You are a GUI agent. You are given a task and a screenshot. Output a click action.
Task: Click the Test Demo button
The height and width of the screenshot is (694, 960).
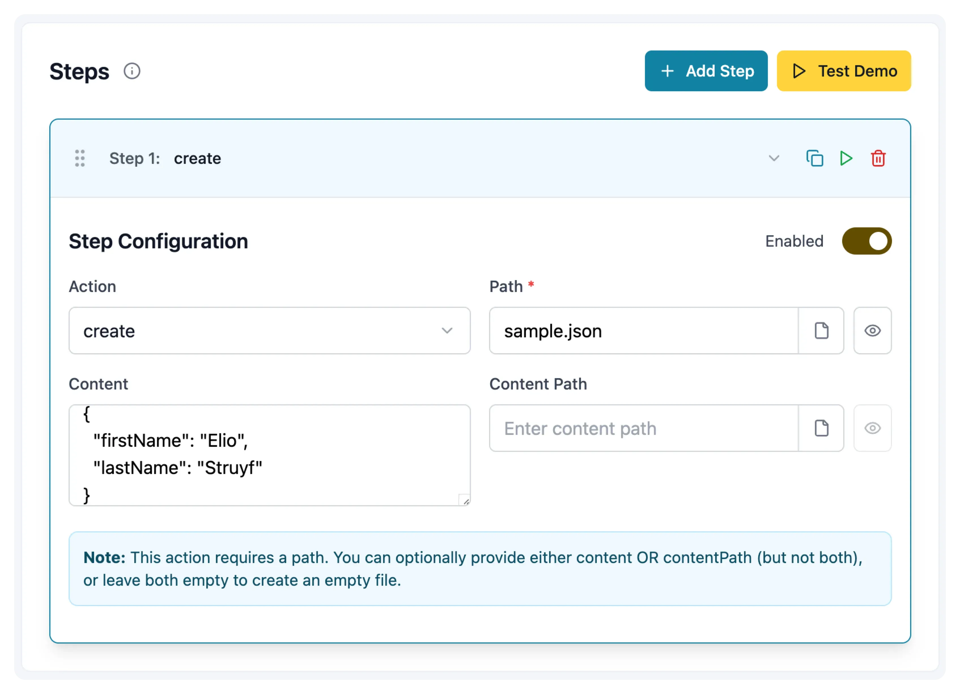coord(844,71)
